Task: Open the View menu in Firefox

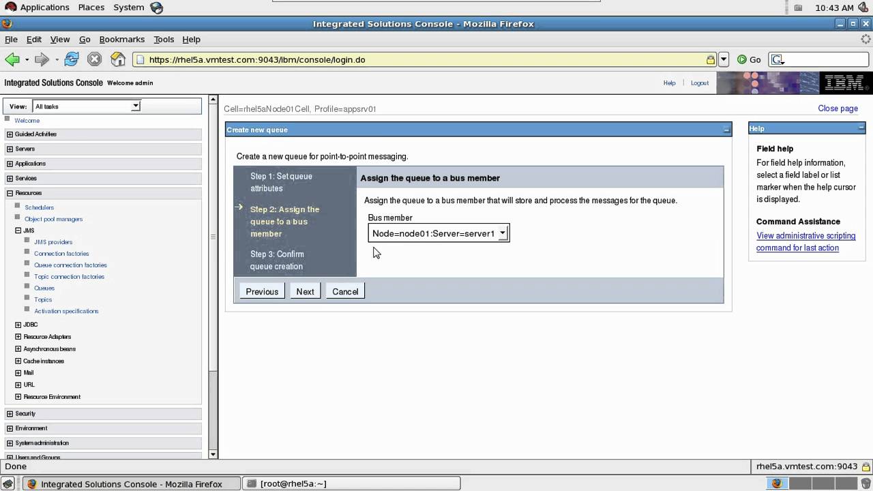Action: [60, 40]
